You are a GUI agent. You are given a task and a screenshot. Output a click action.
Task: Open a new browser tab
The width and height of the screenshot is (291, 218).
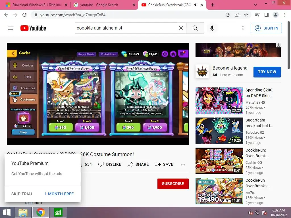[213, 5]
